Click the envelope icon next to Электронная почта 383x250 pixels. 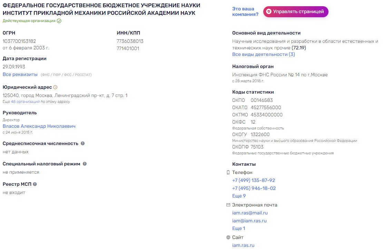[228, 205]
